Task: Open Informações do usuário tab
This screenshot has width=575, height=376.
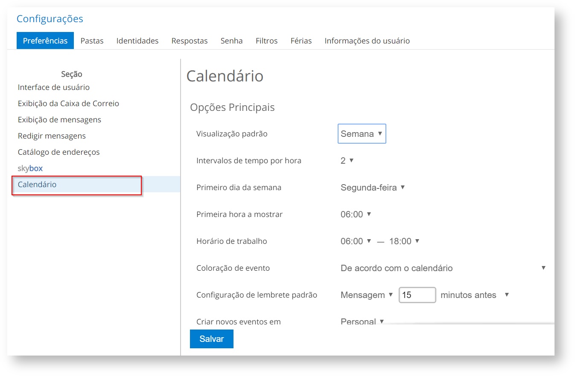Action: (x=367, y=41)
